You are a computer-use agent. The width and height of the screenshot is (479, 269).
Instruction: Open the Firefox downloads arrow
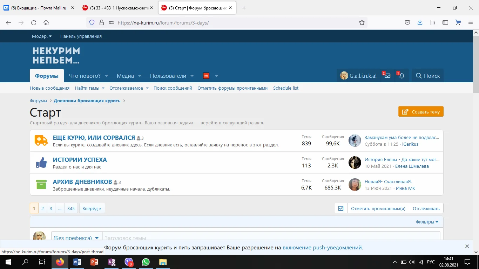pyautogui.click(x=420, y=22)
